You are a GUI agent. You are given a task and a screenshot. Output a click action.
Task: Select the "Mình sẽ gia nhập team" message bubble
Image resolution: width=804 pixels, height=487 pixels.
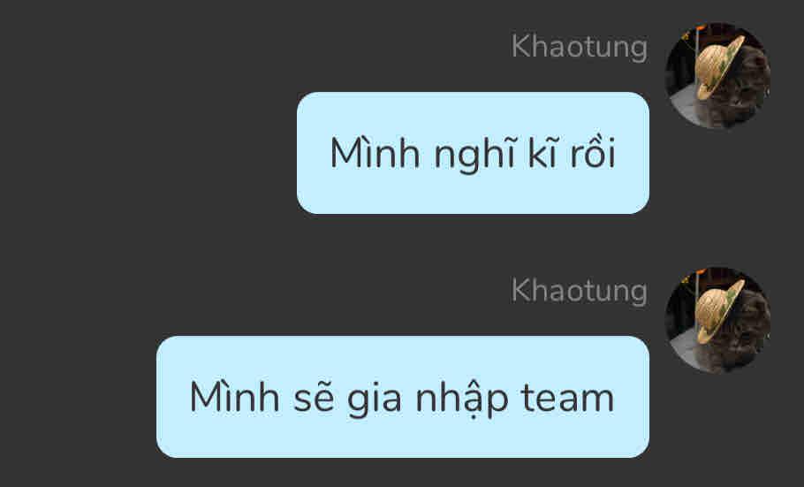pyautogui.click(x=403, y=397)
